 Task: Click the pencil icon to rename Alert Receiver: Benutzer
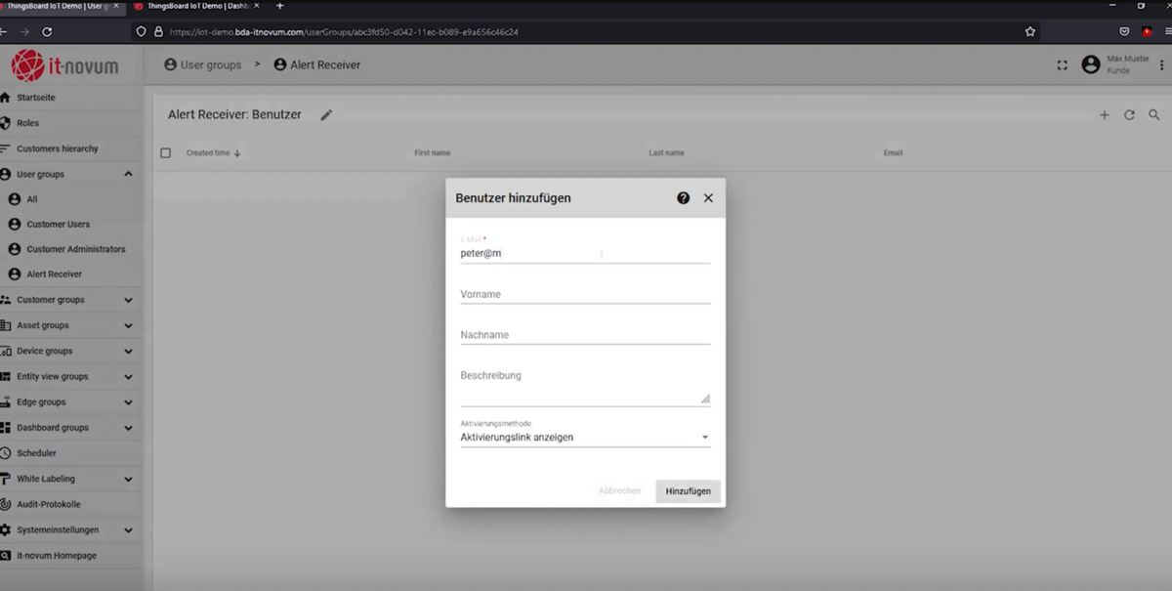(326, 114)
